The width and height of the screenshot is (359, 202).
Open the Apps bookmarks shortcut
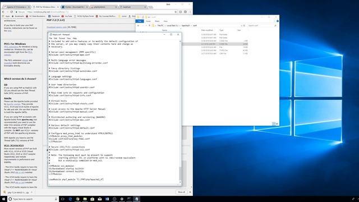6,16
